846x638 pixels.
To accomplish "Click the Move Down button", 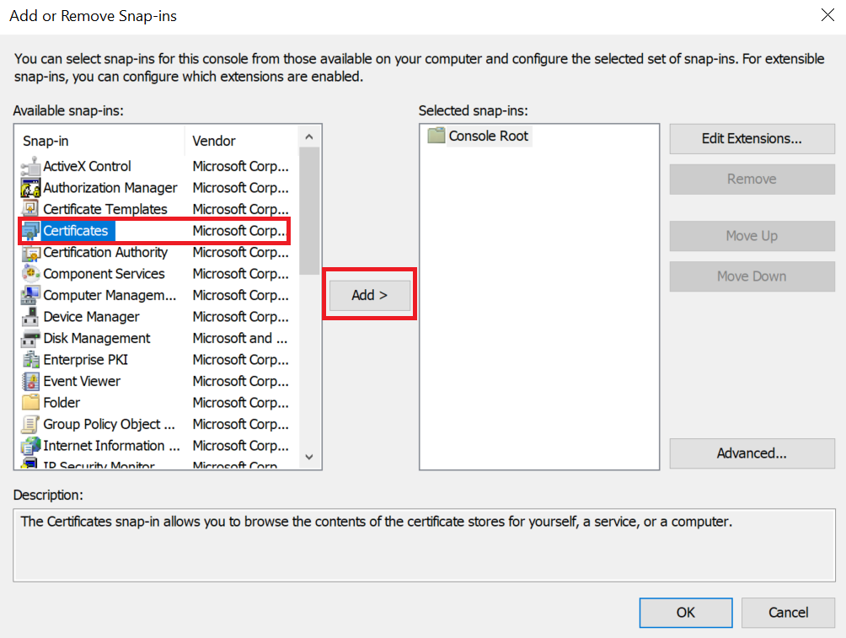I will tap(752, 276).
